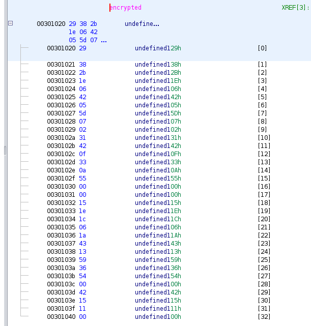Select address 00301021 in the listing
The image size is (311, 326).
pos(61,65)
